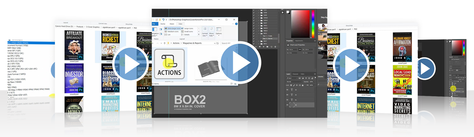The width and height of the screenshot is (474, 137).
Task: Choose Medium icons layout option
Action: coord(173,32)
